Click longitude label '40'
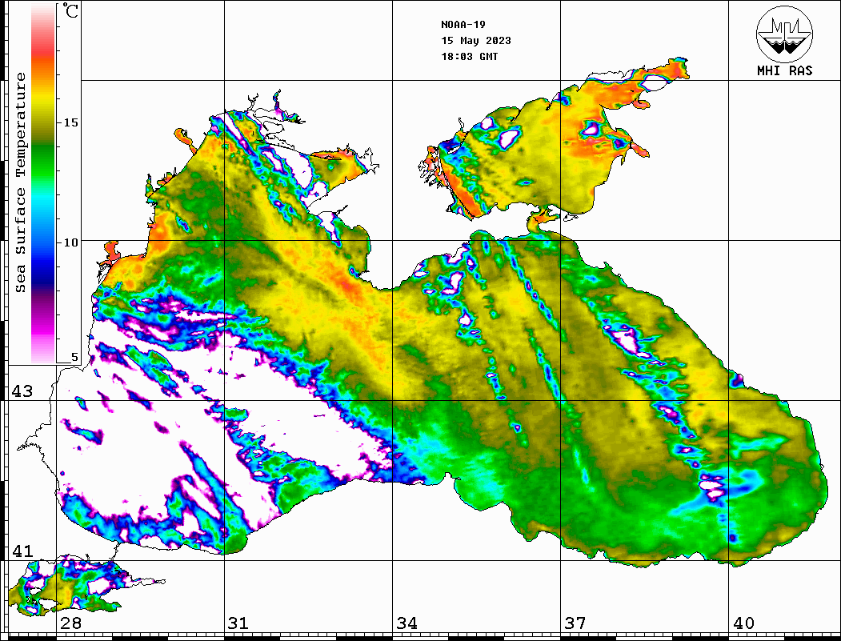This screenshot has height=641, width=841. pyautogui.click(x=743, y=623)
